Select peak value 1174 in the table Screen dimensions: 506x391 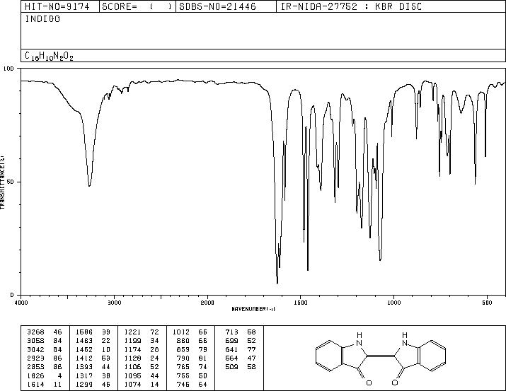coord(132,349)
